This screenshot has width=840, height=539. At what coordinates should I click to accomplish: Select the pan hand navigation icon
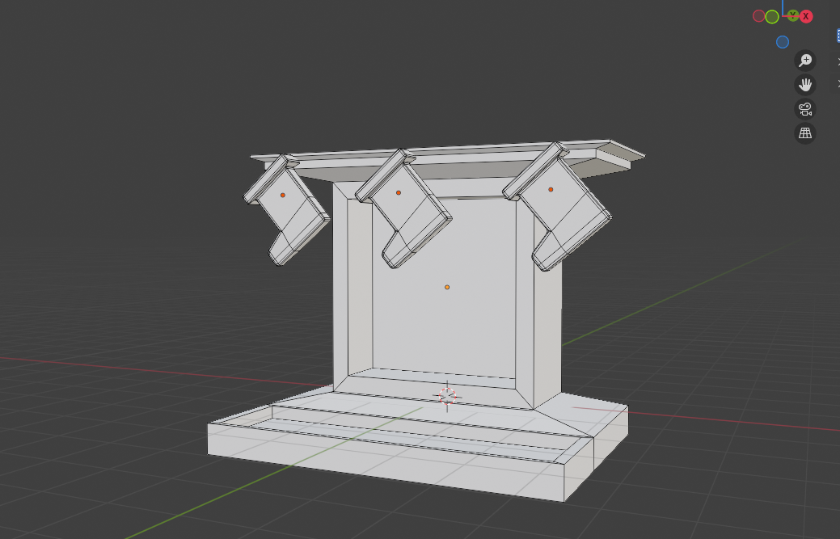pyautogui.click(x=805, y=85)
